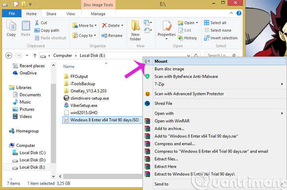Choose Add to archive...

214,128
